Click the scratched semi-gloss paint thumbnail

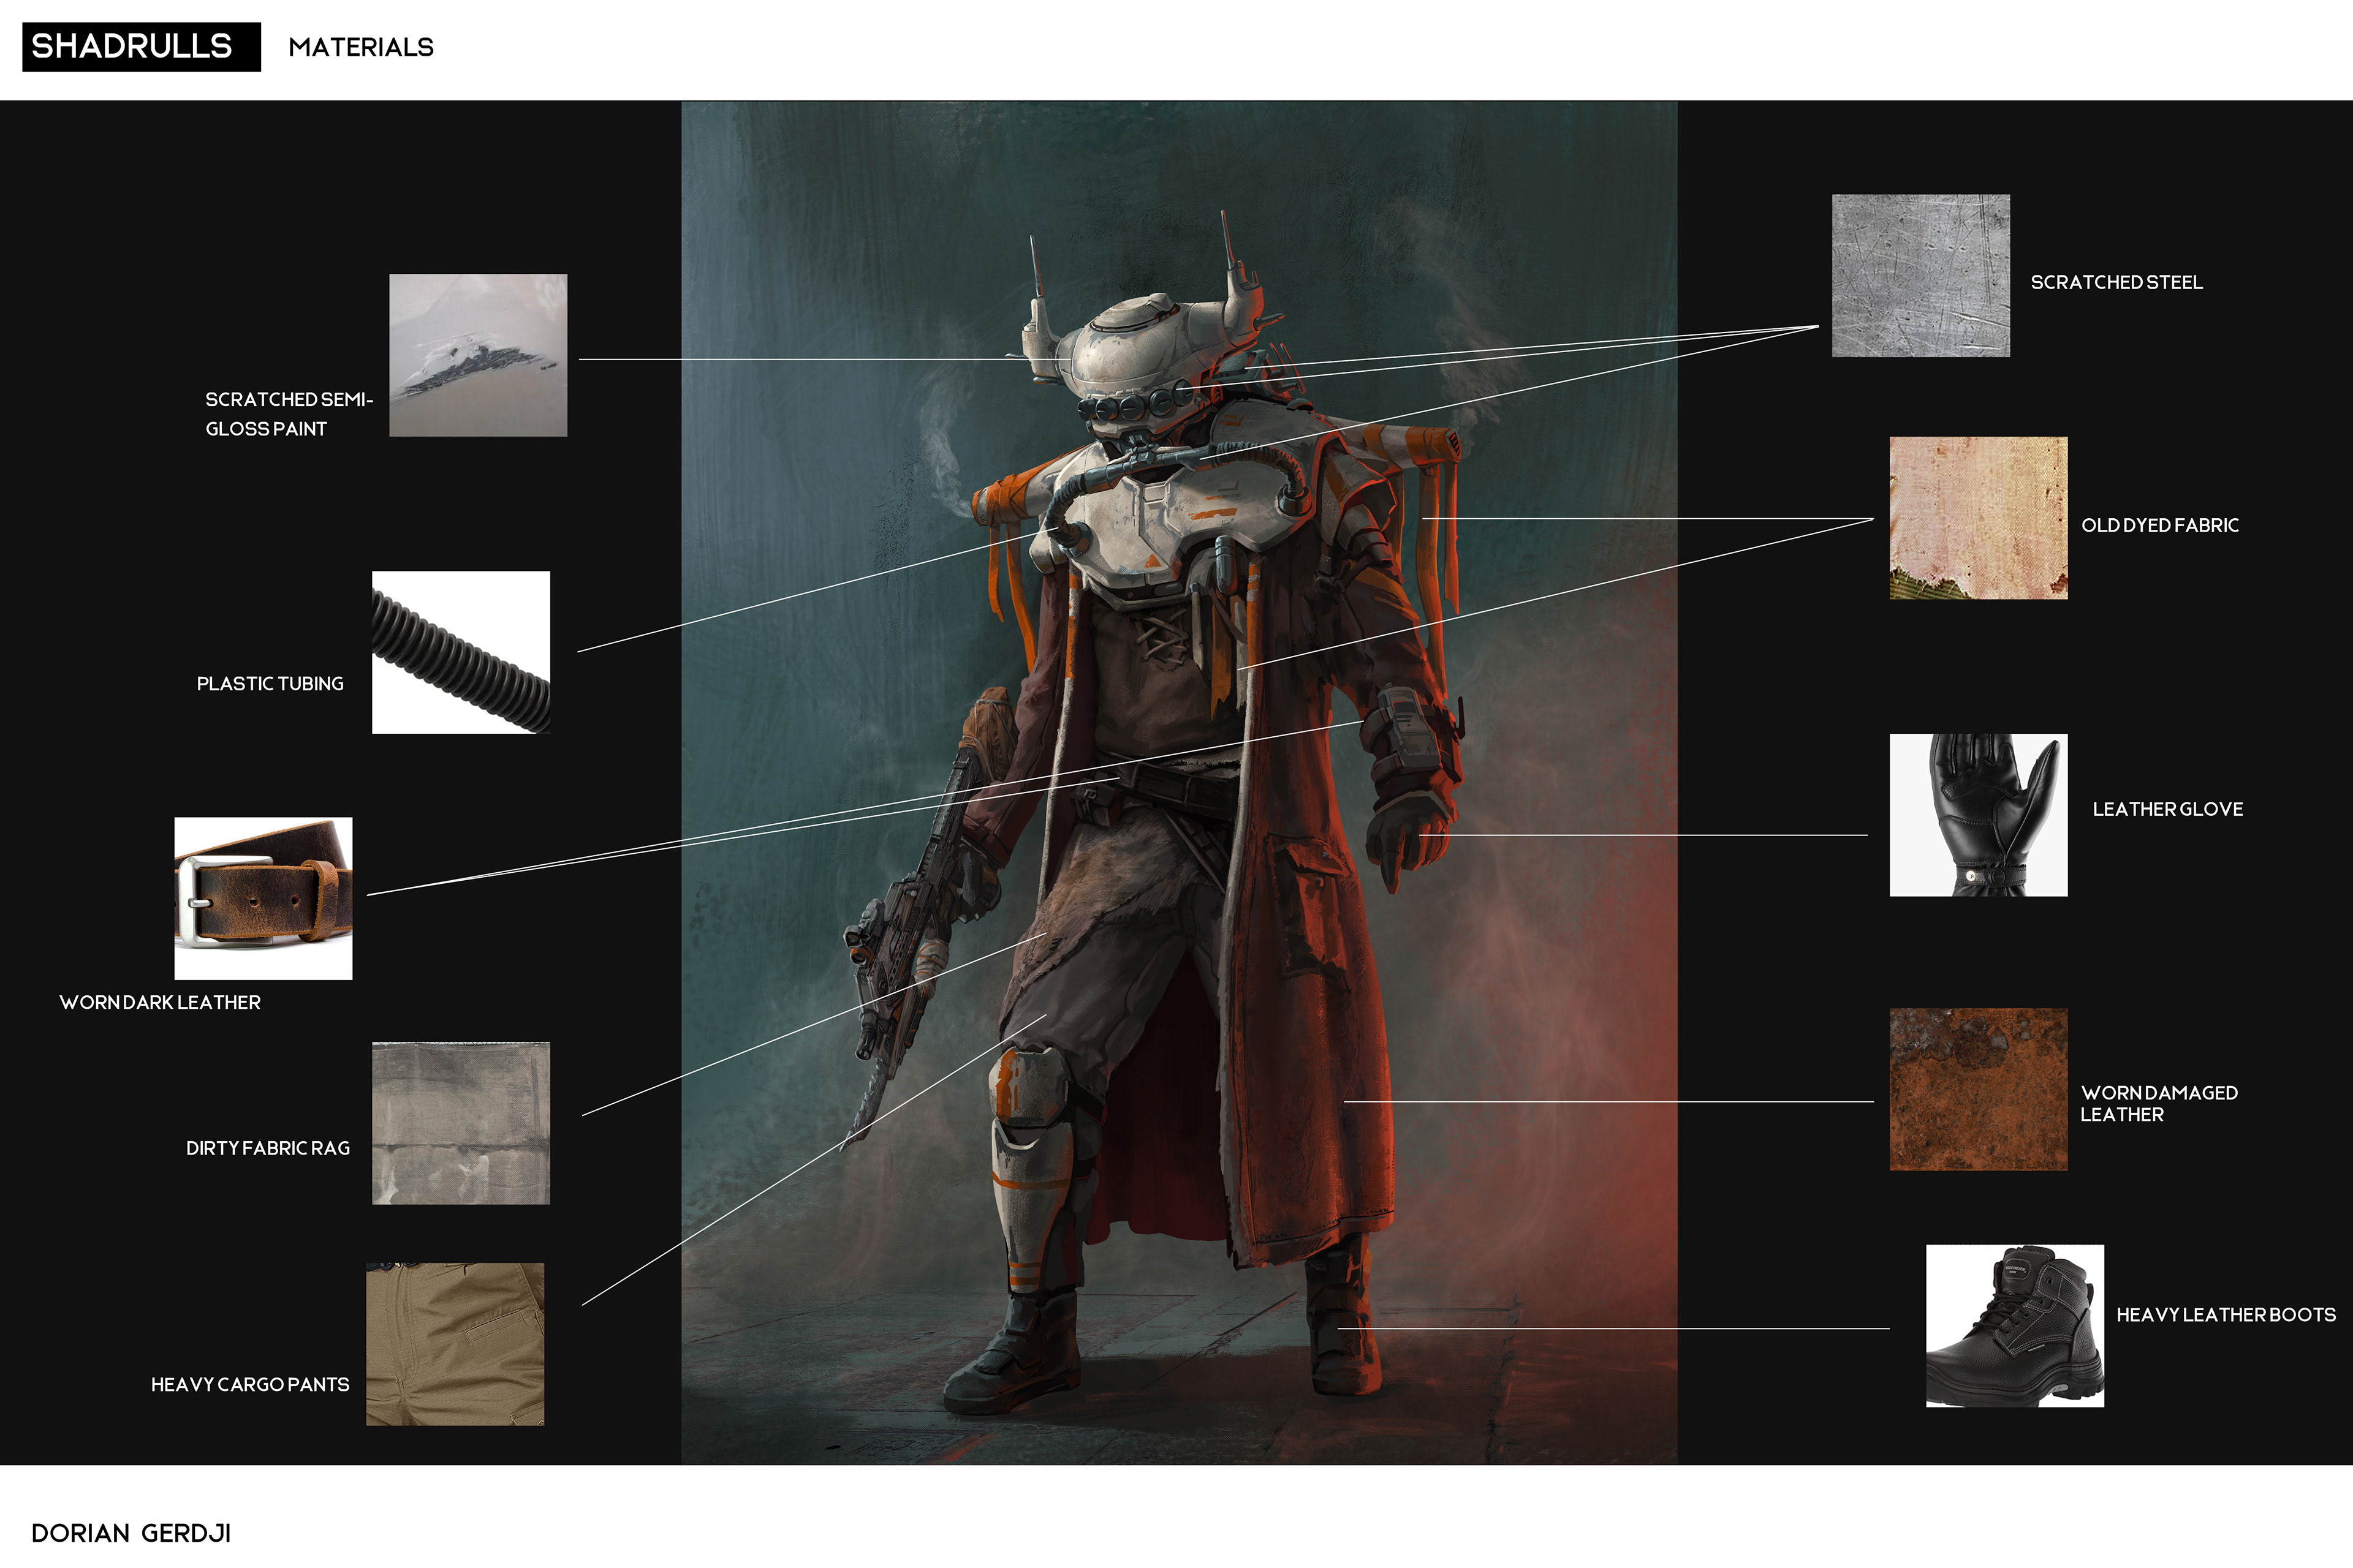point(477,355)
